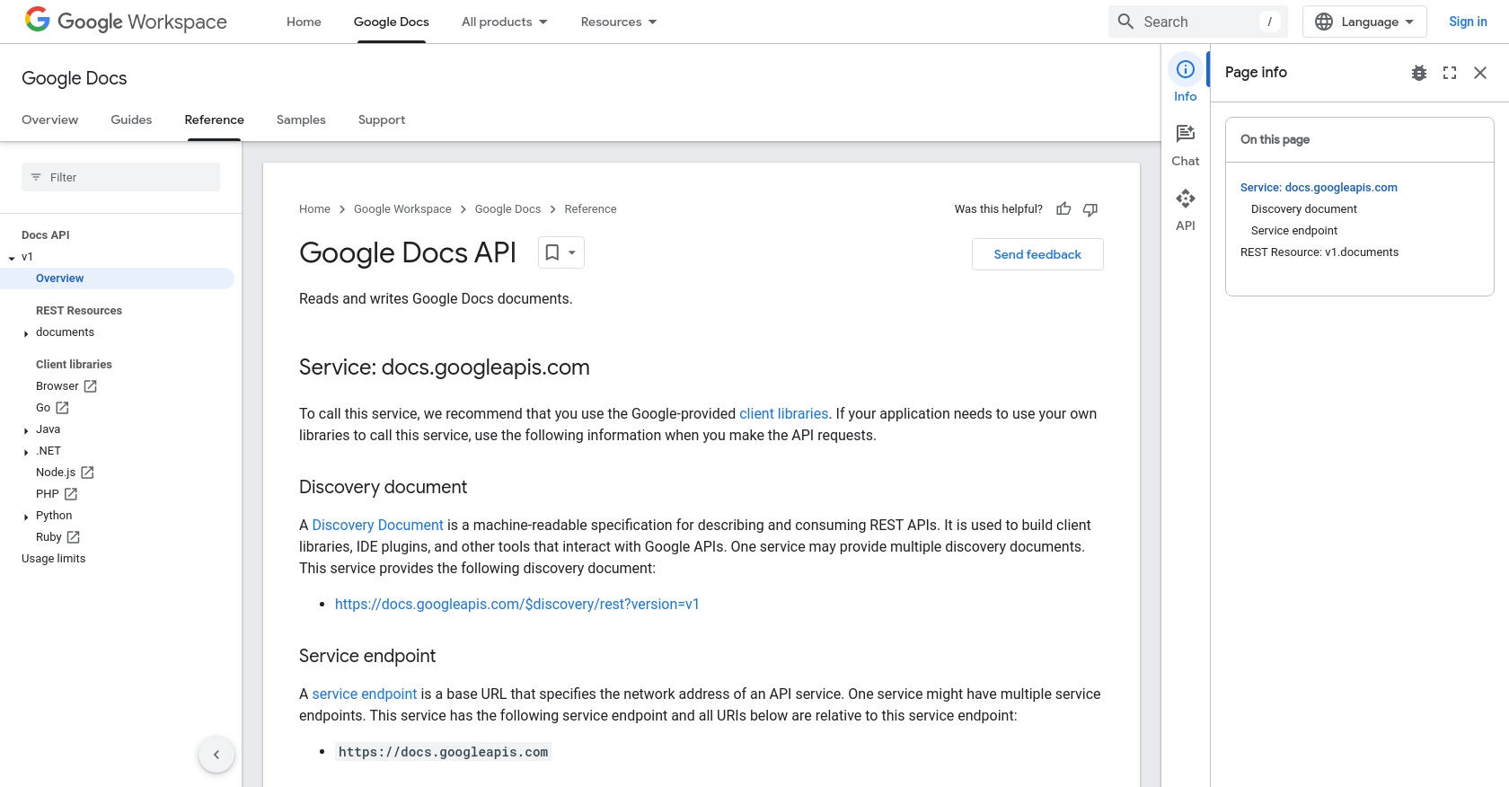Open Usage limits in the sidebar
Screen dimensions: 1509x787
[54, 559]
